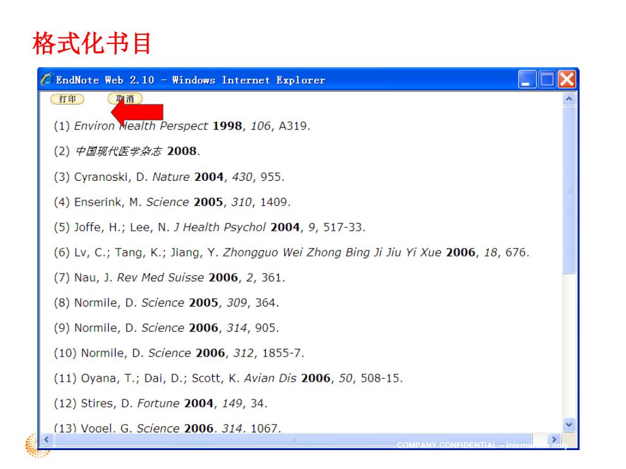Click reference 13 Vogel, G. Science 2006
Viewport: 626px width, 469px height.
168,428
